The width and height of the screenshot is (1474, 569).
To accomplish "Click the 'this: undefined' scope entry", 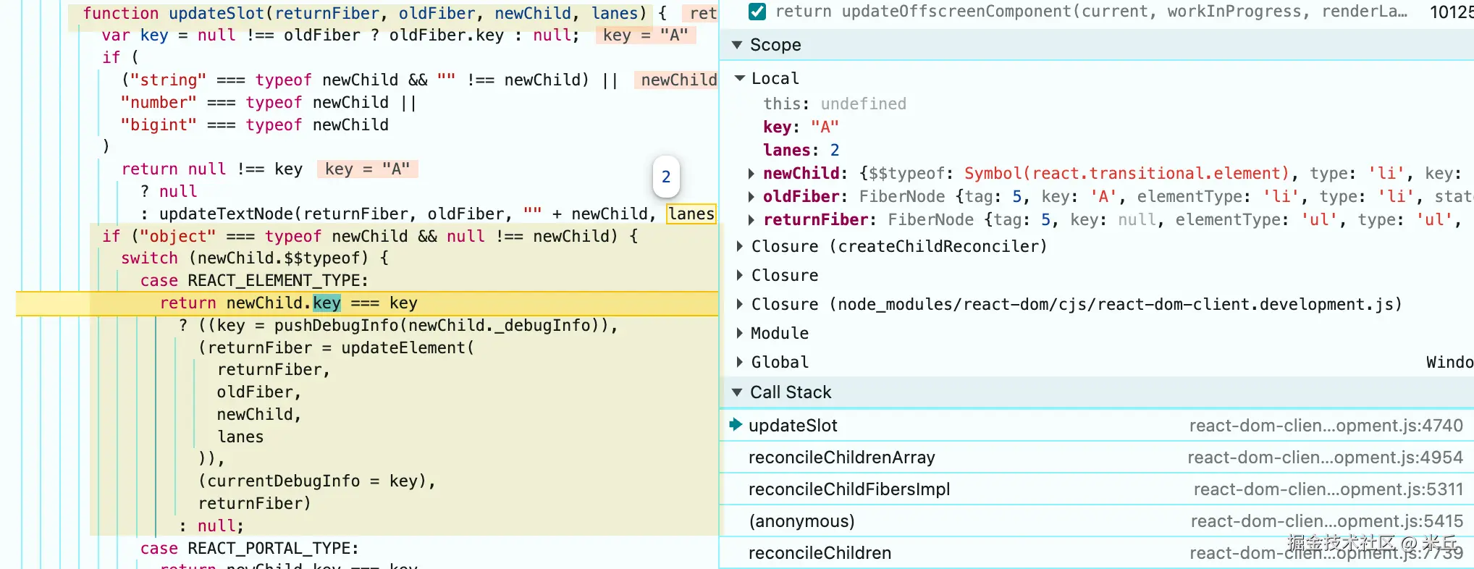I will coord(834,104).
